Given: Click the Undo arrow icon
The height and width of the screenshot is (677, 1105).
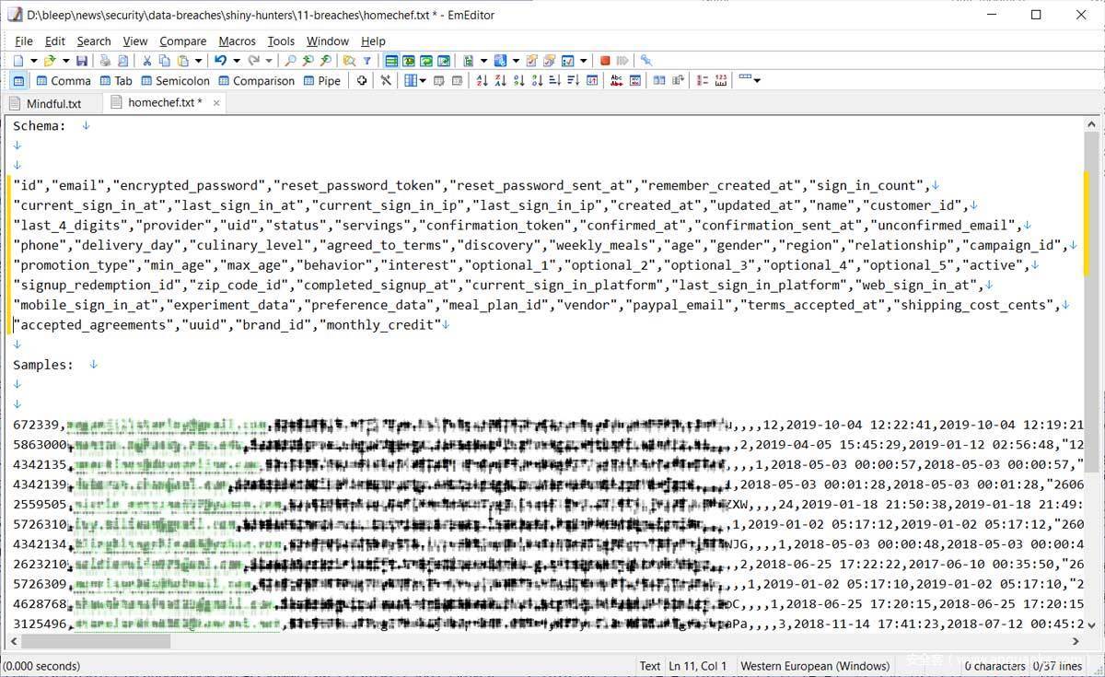Looking at the screenshot, I should coord(220,61).
